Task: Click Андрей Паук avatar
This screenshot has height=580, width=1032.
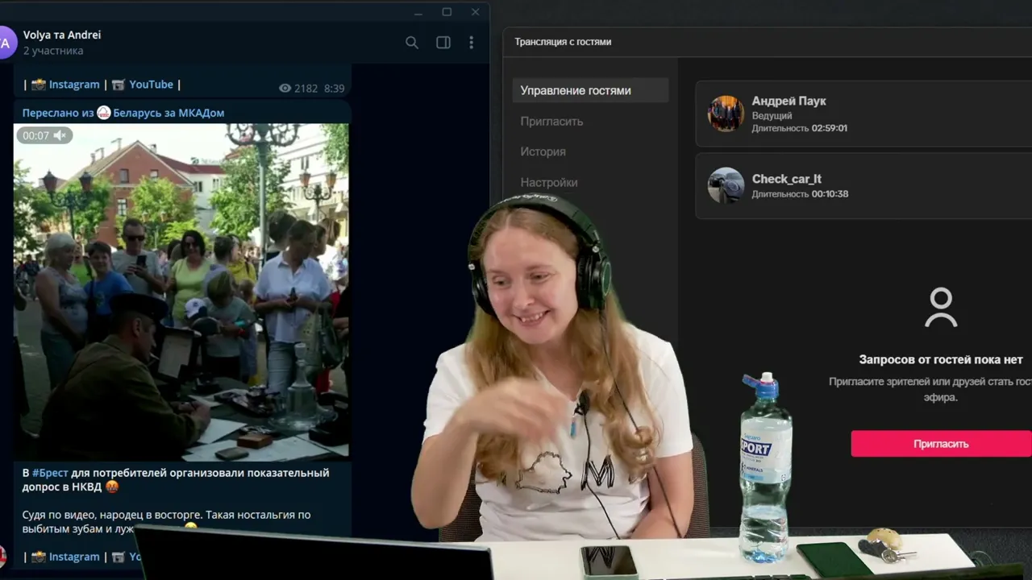Action: [x=726, y=114]
